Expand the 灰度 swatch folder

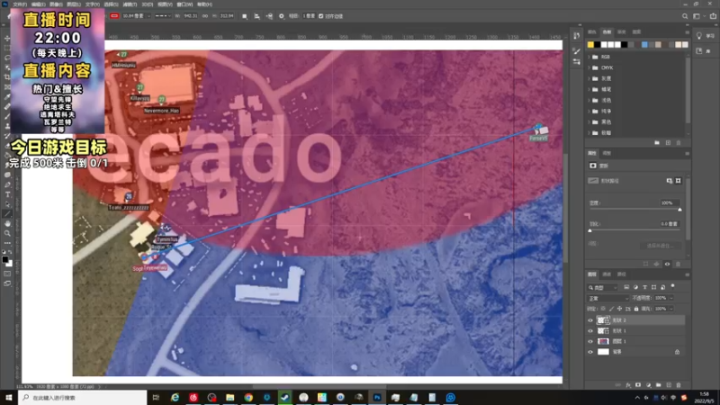(589, 78)
